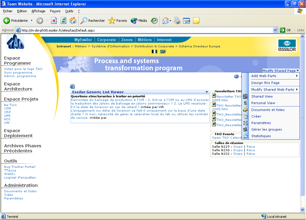The width and height of the screenshot is (306, 220).
Task: Open the Edition menu
Action: click(x=22, y=11)
